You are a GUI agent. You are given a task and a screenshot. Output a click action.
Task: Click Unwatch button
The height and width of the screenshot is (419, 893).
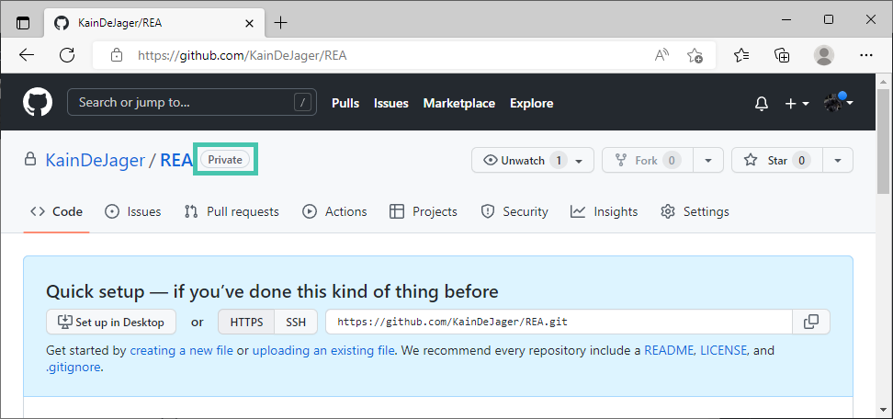[x=514, y=161]
